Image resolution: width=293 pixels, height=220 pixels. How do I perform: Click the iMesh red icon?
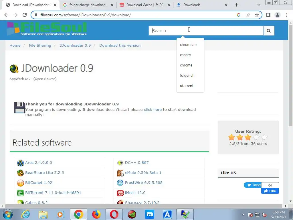tap(120, 193)
